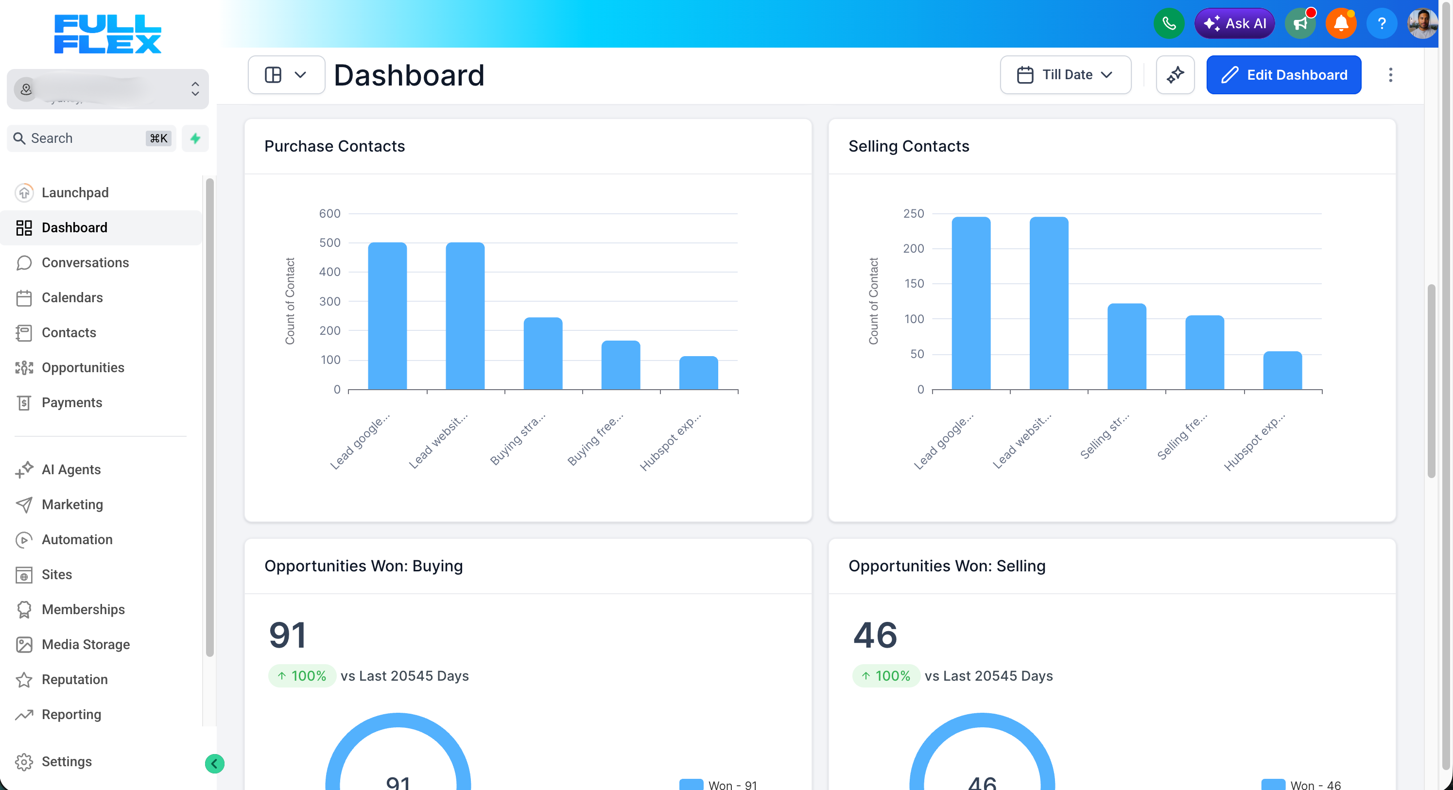Check notifications via the bell icon
Image resolution: width=1453 pixels, height=790 pixels.
[x=1341, y=24]
